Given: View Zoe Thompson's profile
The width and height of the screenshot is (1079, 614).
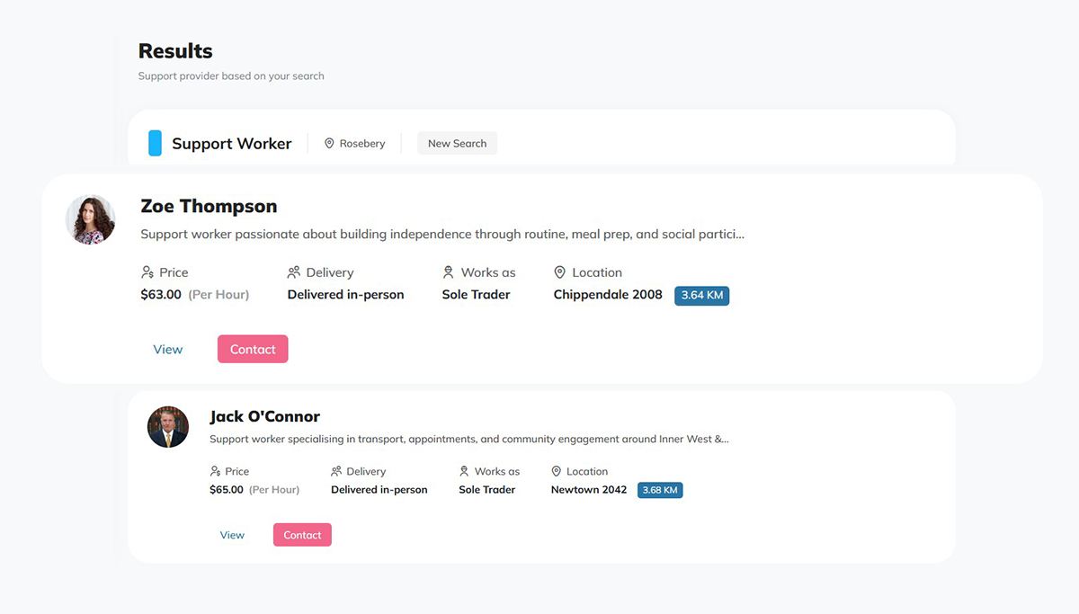Looking at the screenshot, I should click(168, 350).
